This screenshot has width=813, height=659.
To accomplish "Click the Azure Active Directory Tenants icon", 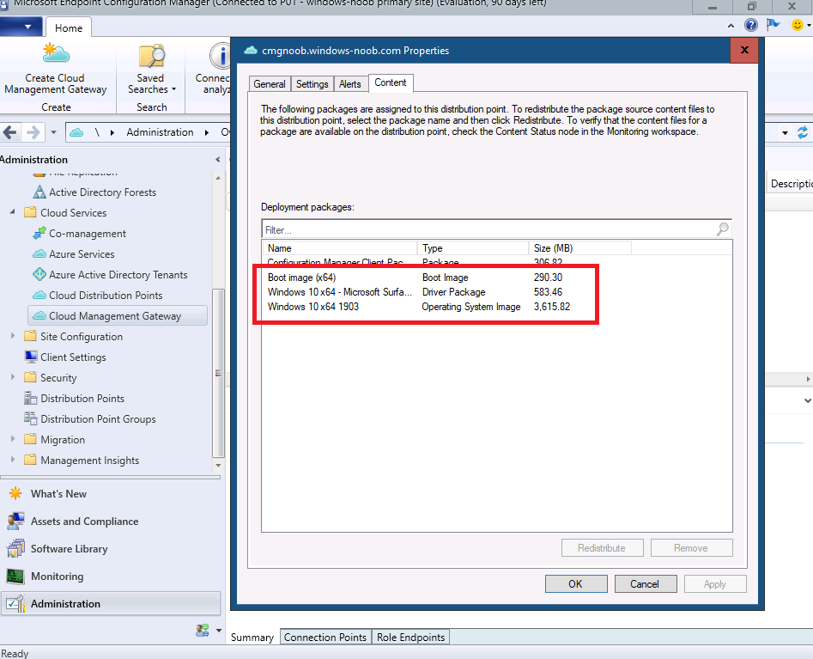I will (x=39, y=274).
